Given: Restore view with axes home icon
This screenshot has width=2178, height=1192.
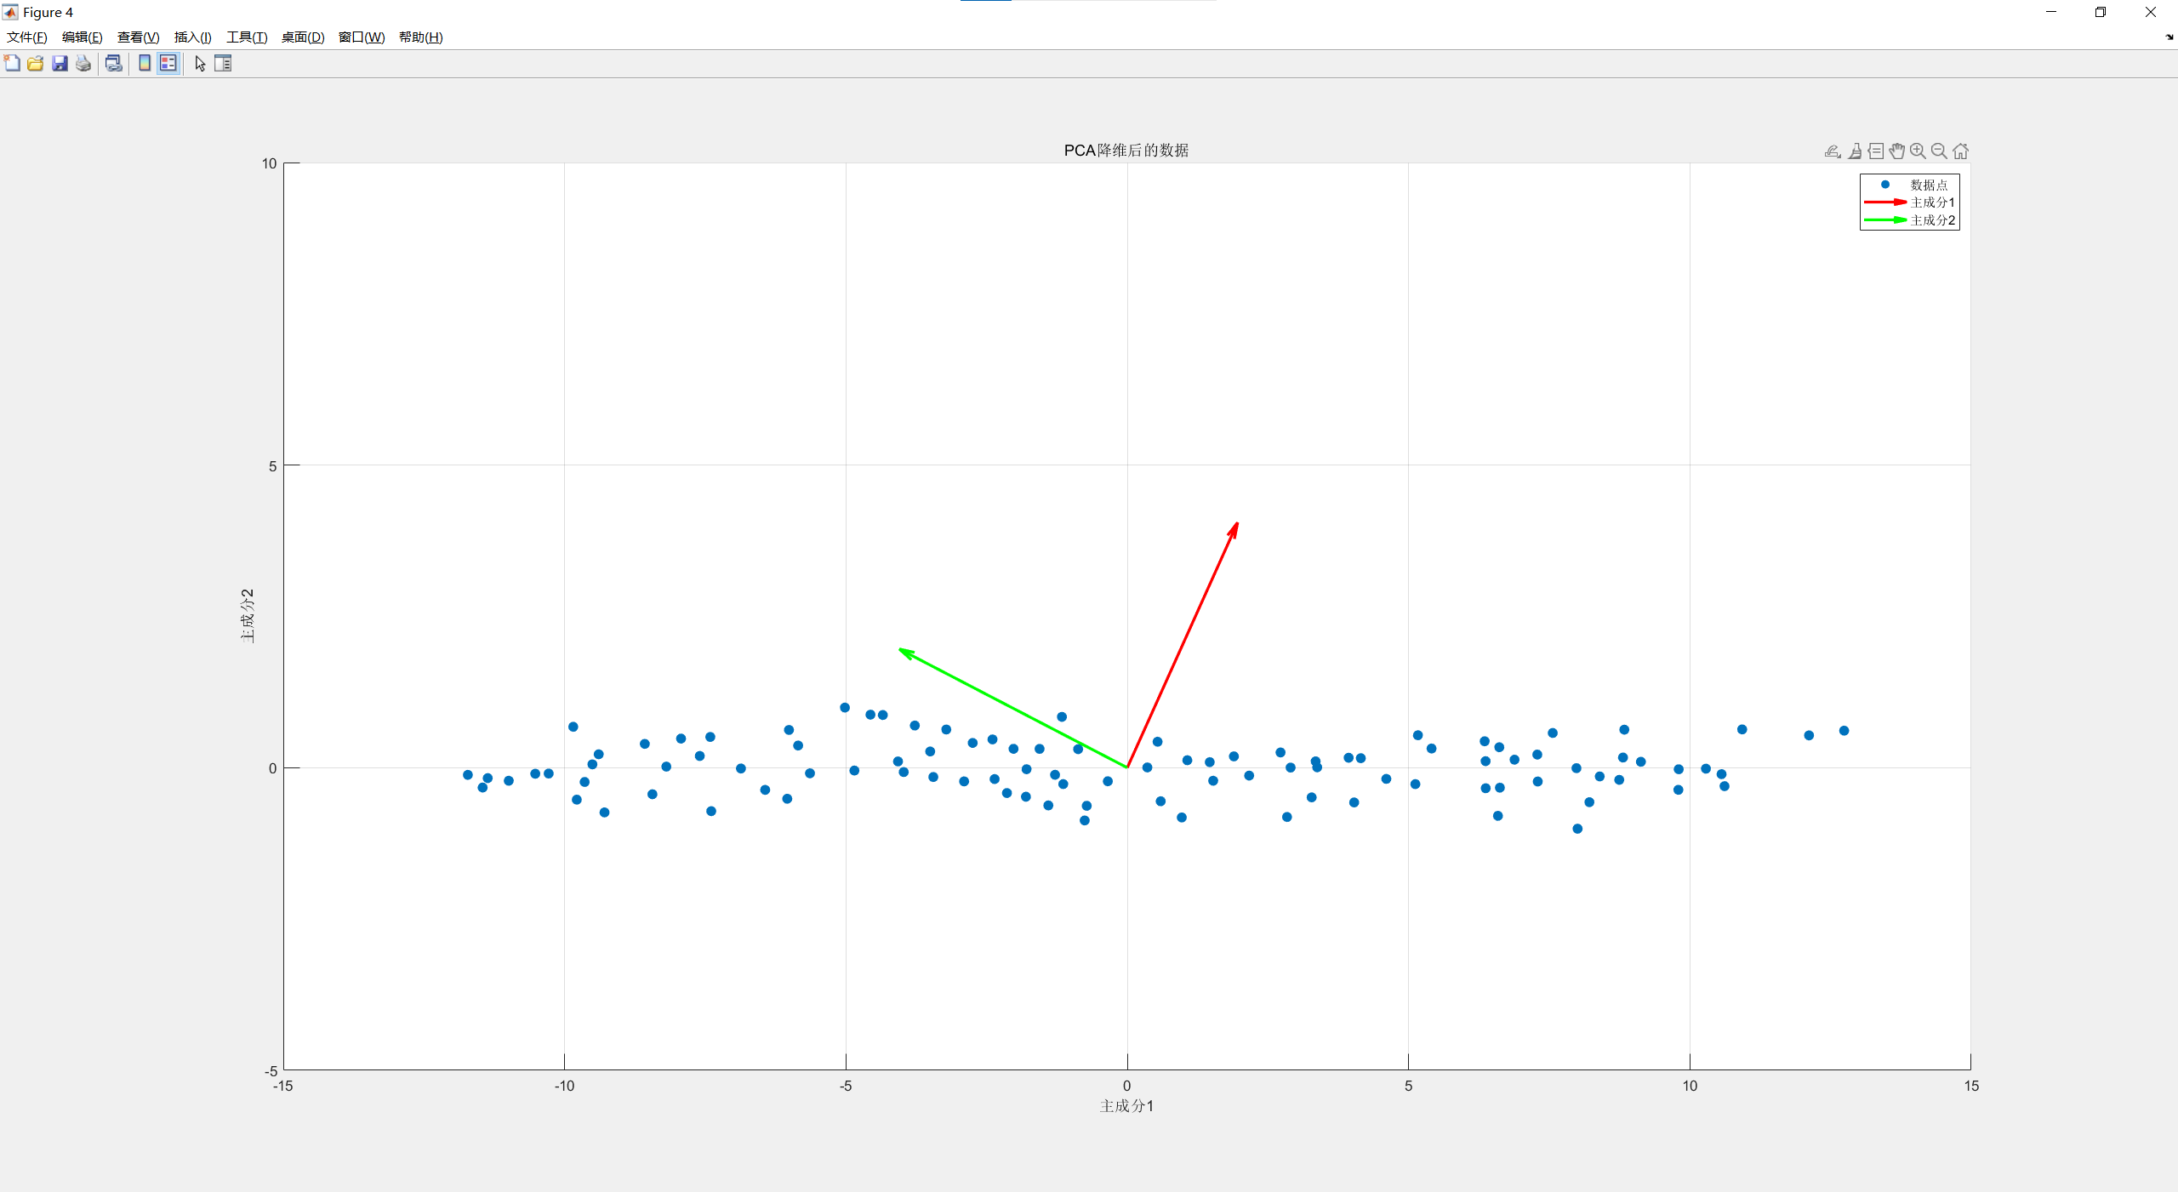Looking at the screenshot, I should point(1960,151).
